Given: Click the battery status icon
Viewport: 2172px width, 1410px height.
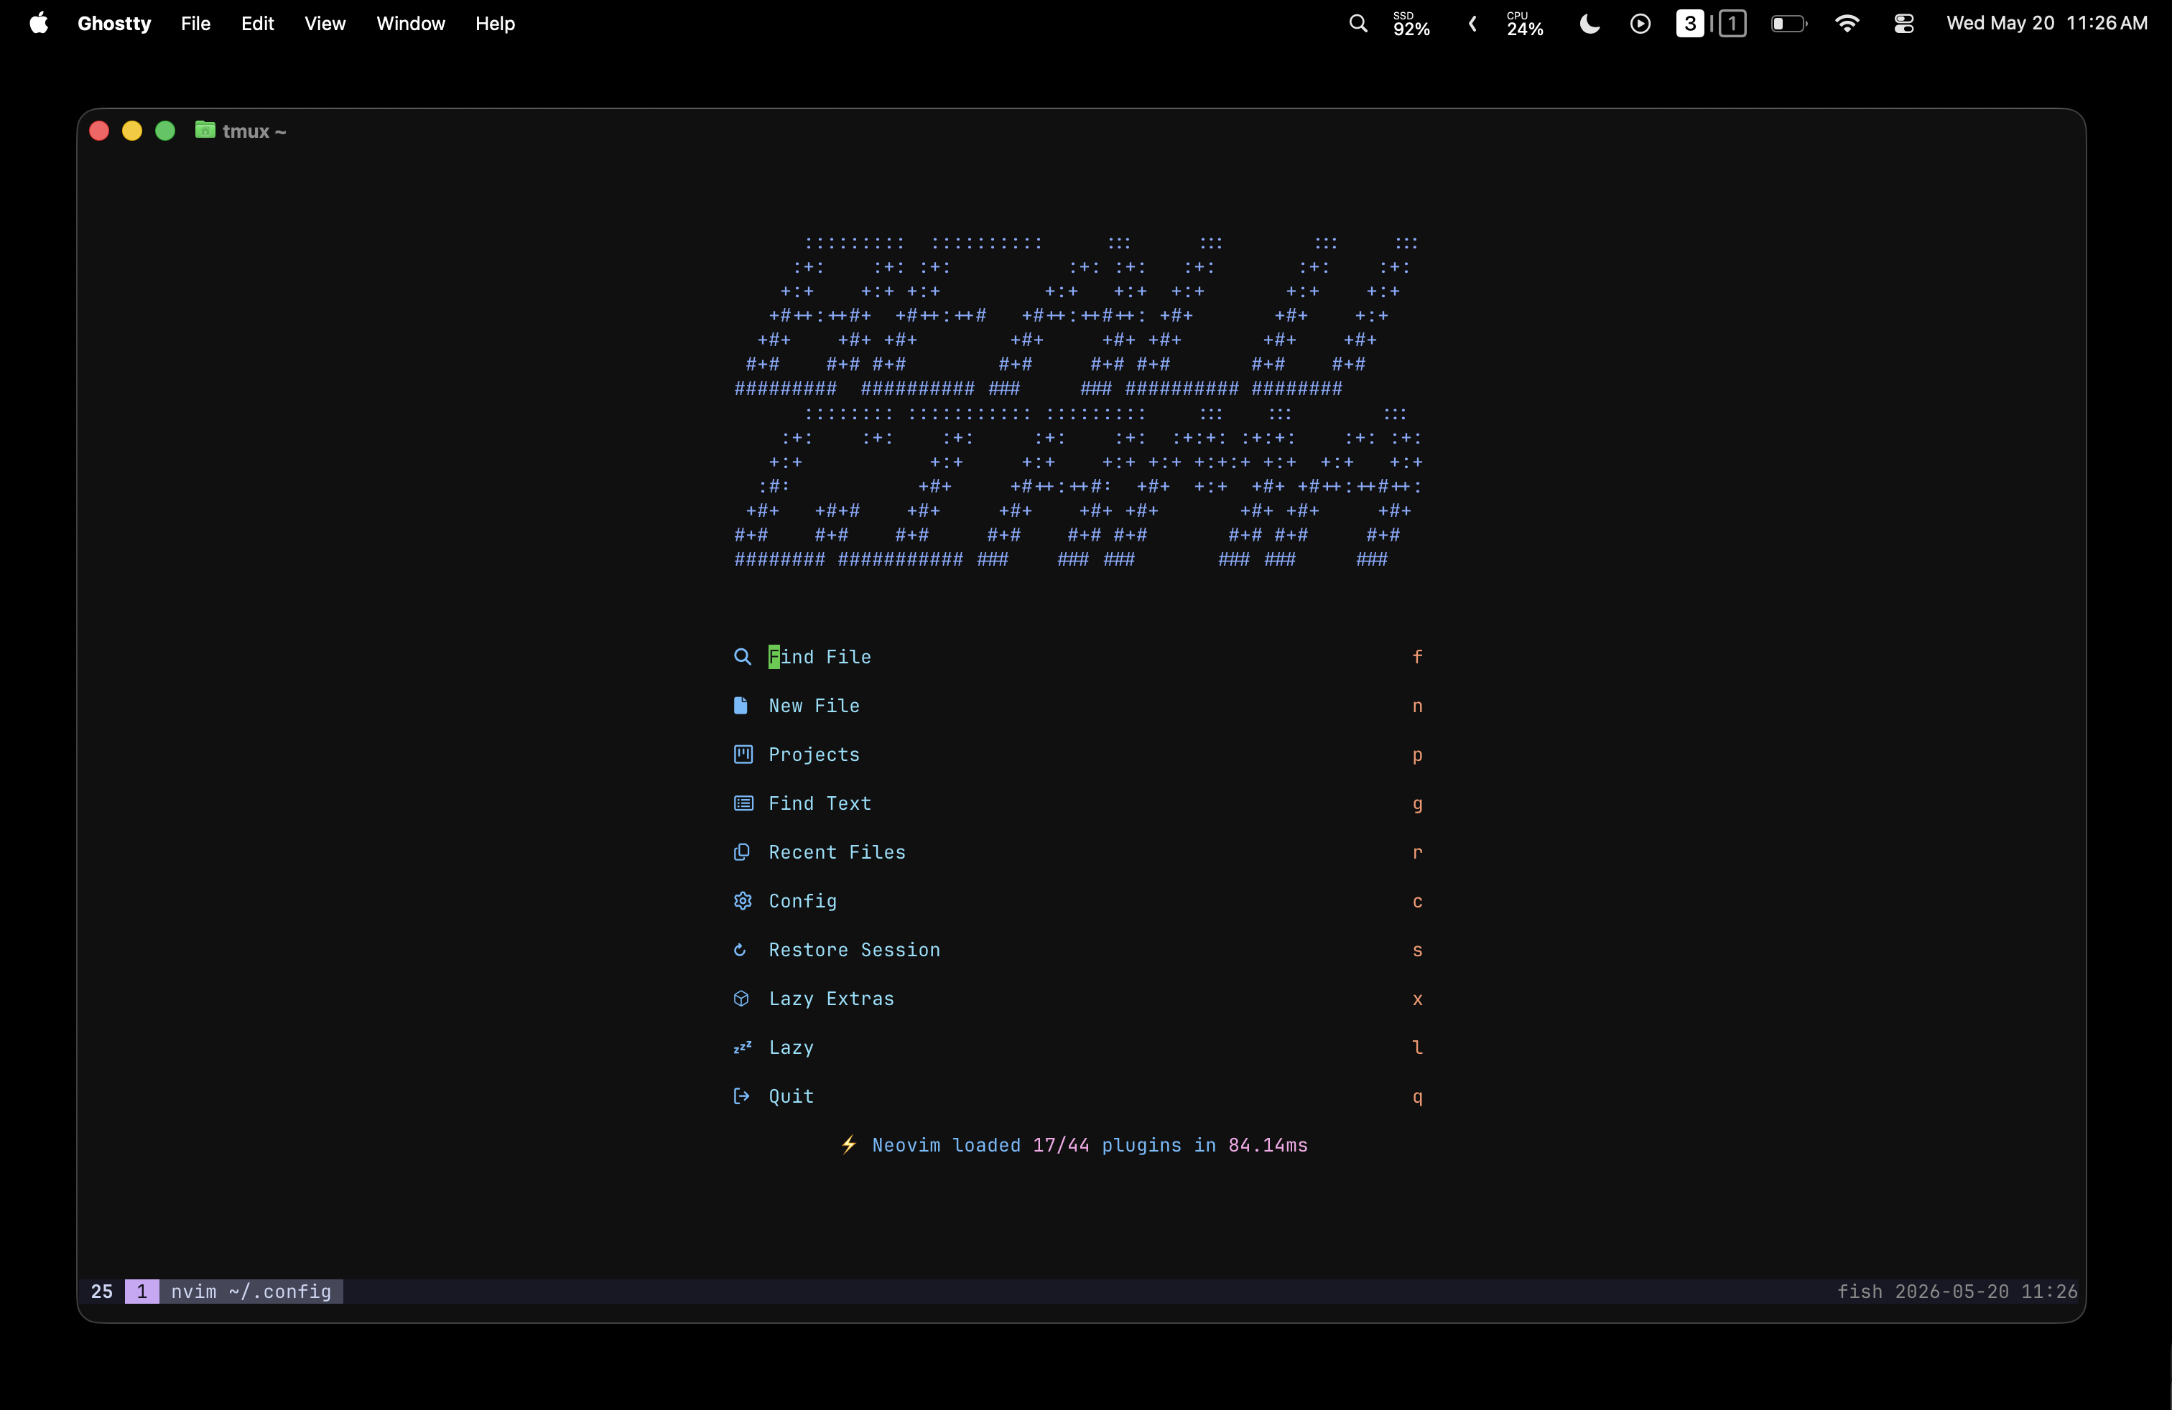Looking at the screenshot, I should (1788, 24).
